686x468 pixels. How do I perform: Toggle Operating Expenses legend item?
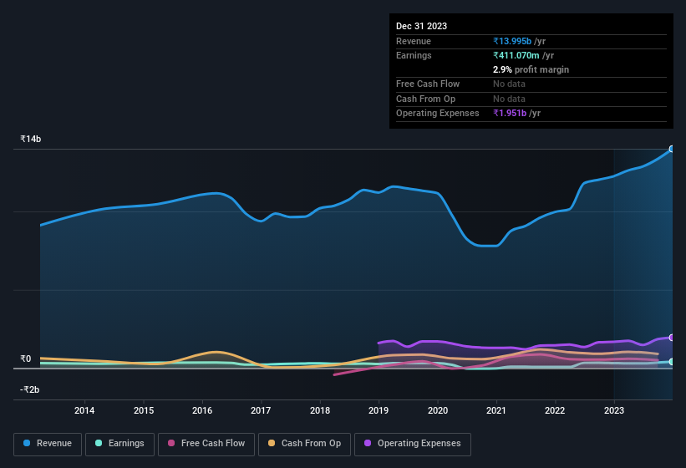tap(413, 443)
